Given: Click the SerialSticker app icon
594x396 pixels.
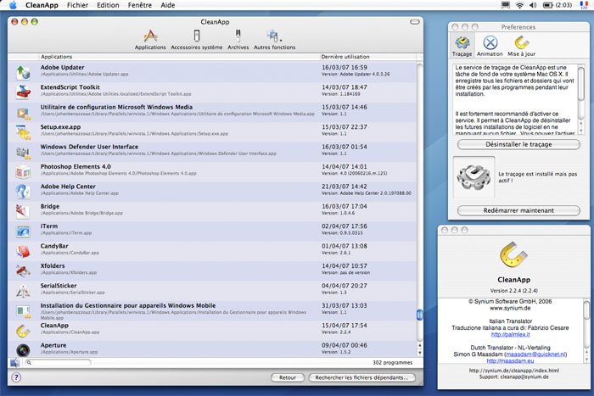Looking at the screenshot, I should [x=23, y=291].
